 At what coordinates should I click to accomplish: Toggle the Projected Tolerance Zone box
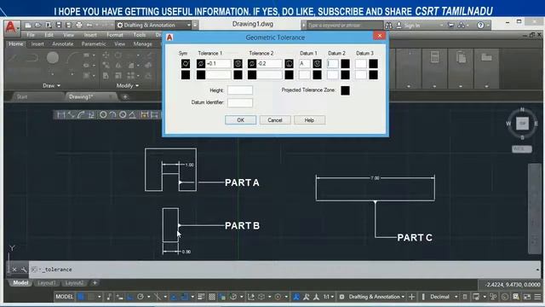pyautogui.click(x=345, y=90)
